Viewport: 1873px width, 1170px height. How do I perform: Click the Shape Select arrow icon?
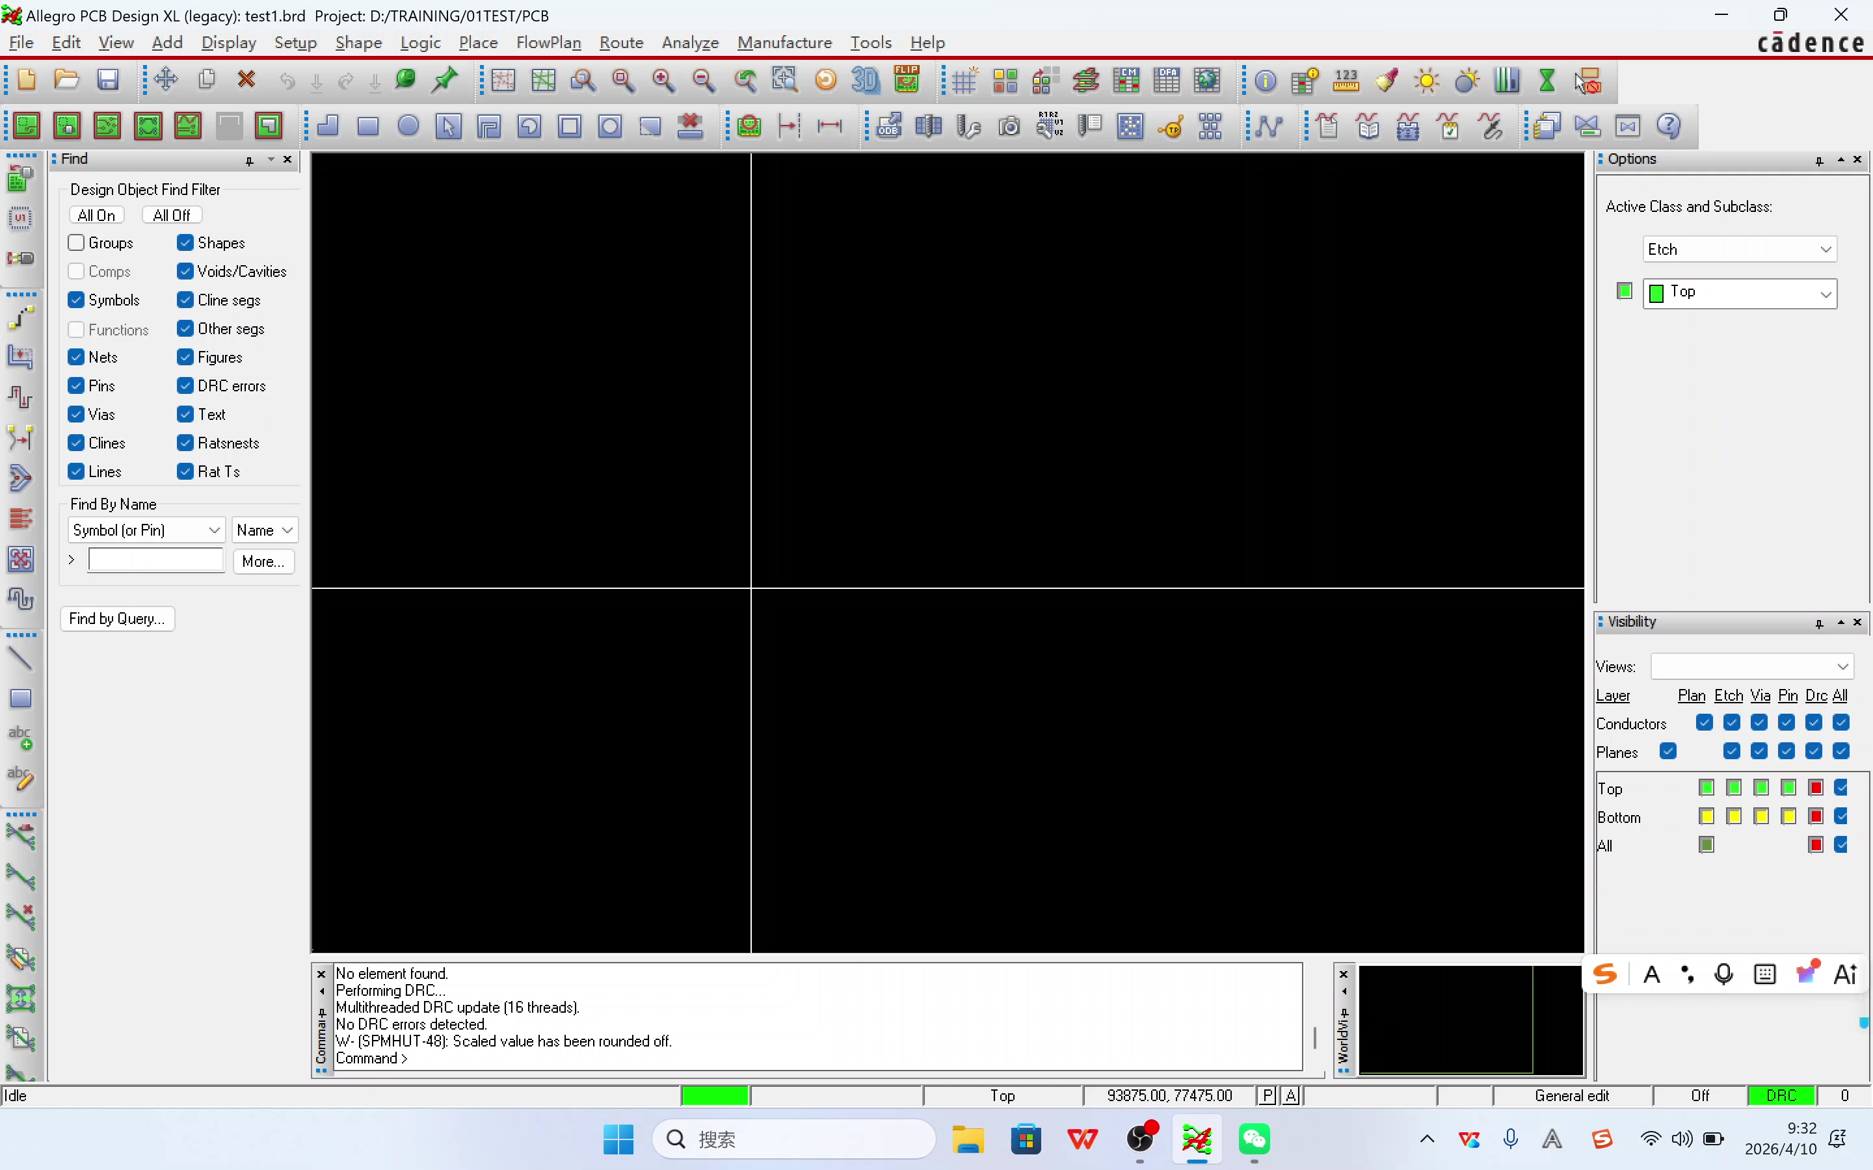click(x=448, y=125)
